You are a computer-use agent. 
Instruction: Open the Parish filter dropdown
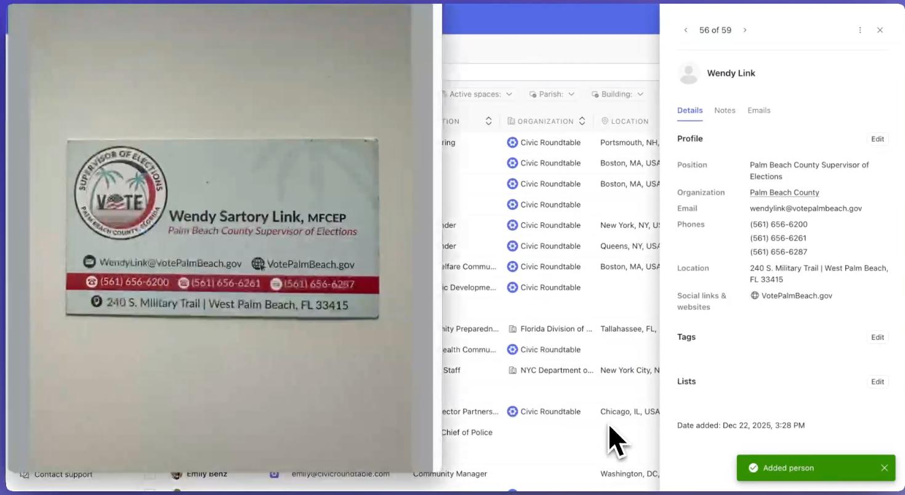pyautogui.click(x=552, y=94)
